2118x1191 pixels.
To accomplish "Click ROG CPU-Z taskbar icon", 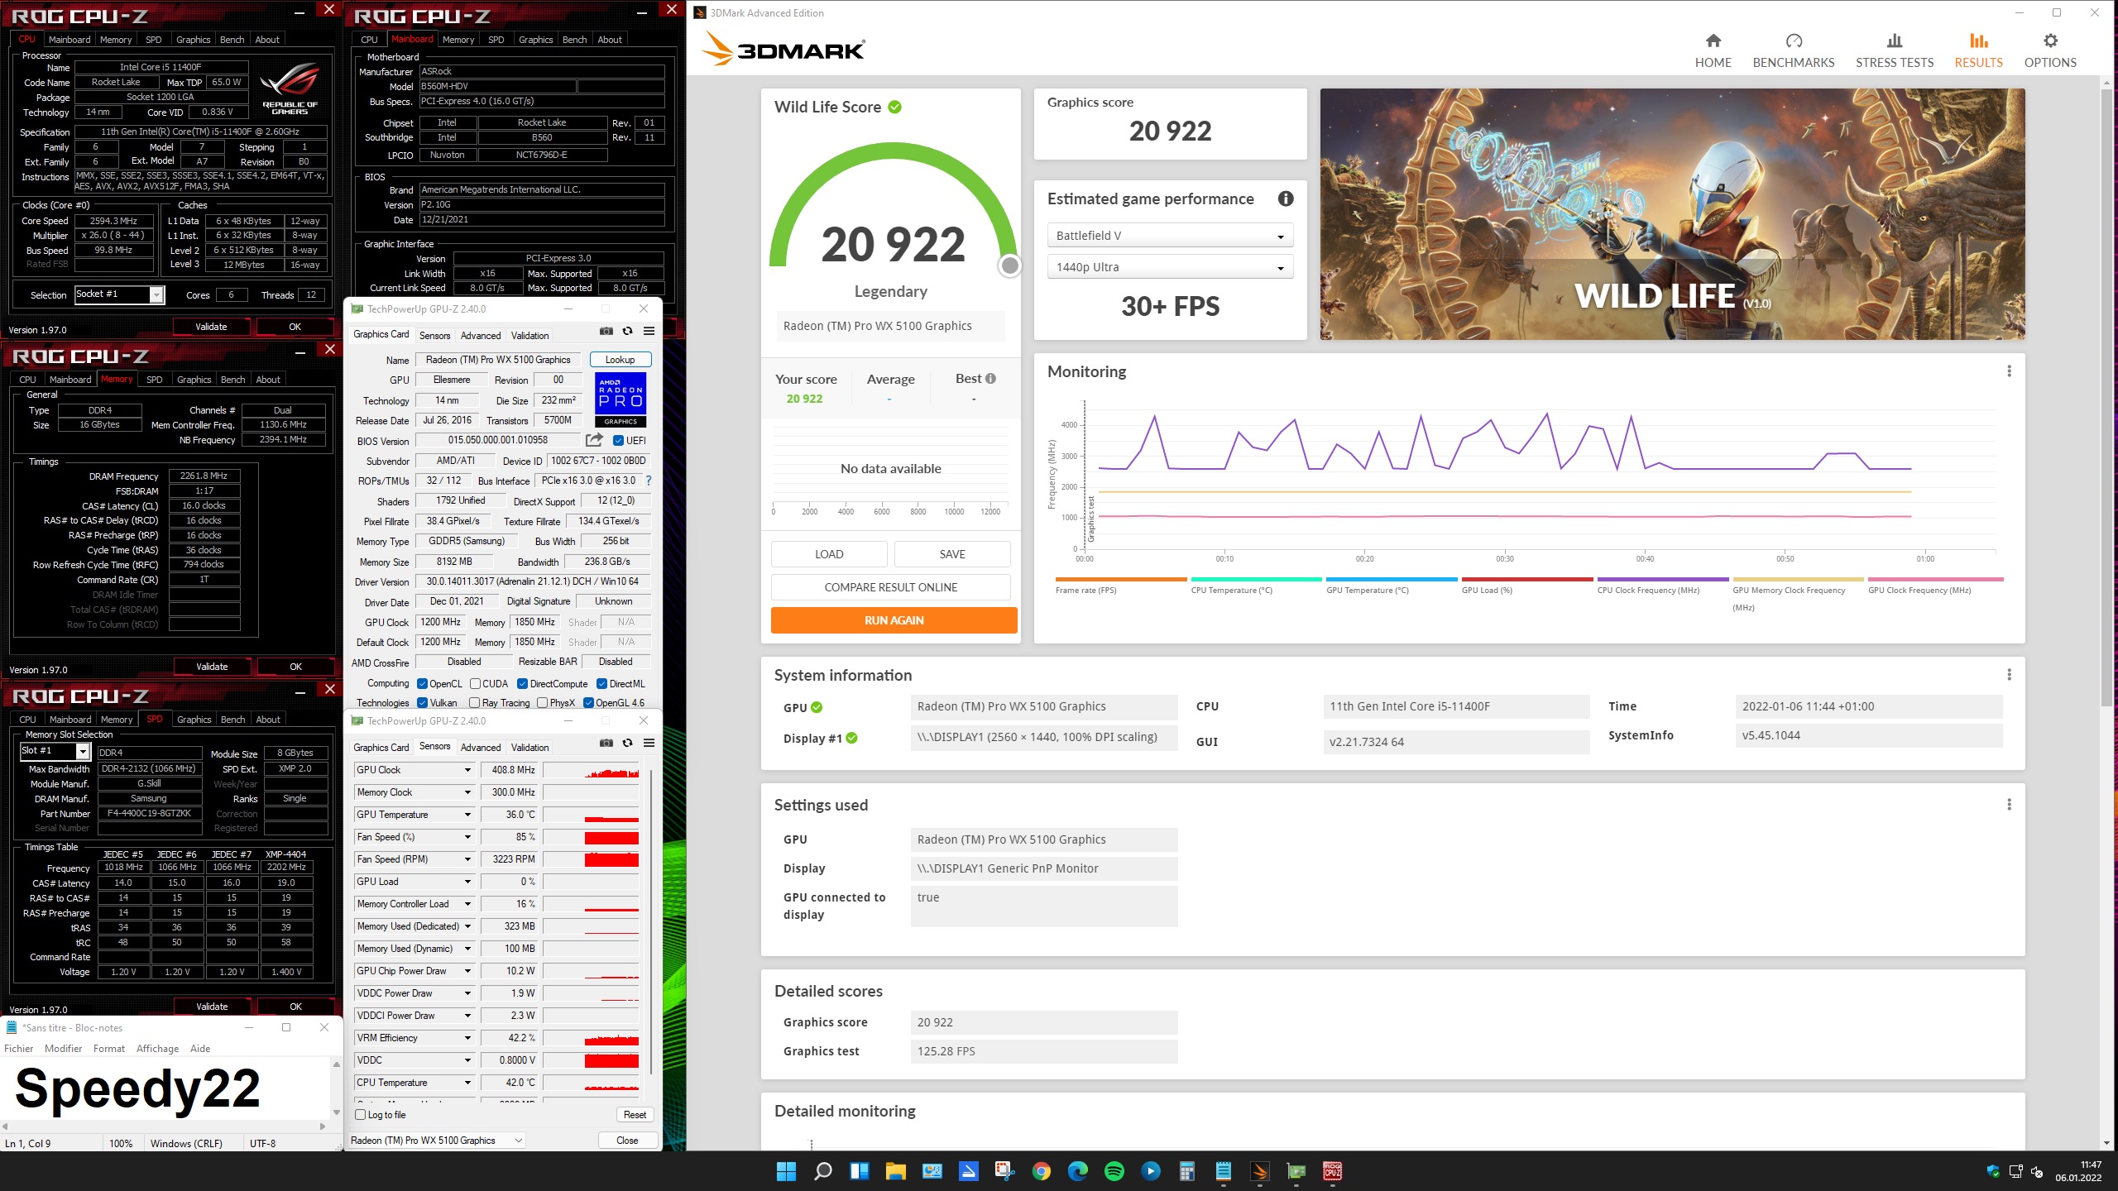I will point(1332,1171).
